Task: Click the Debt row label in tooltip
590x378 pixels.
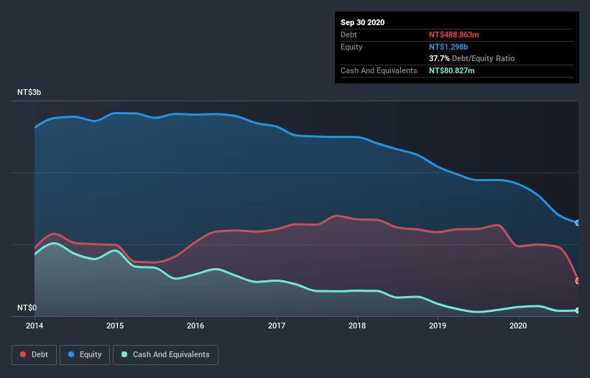Action: [x=349, y=34]
